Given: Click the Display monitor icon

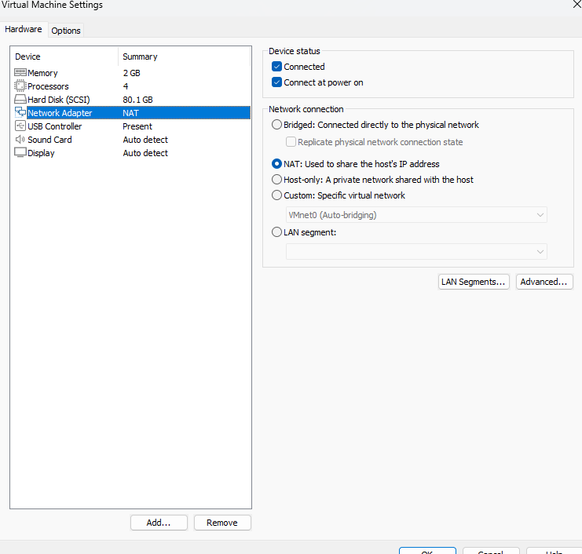Looking at the screenshot, I should [20, 152].
